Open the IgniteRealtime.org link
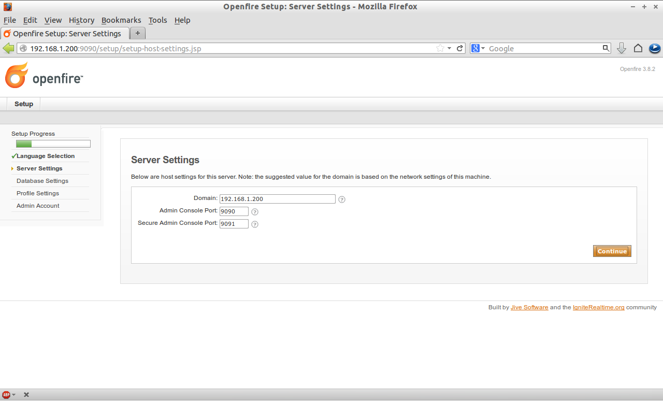 point(599,307)
